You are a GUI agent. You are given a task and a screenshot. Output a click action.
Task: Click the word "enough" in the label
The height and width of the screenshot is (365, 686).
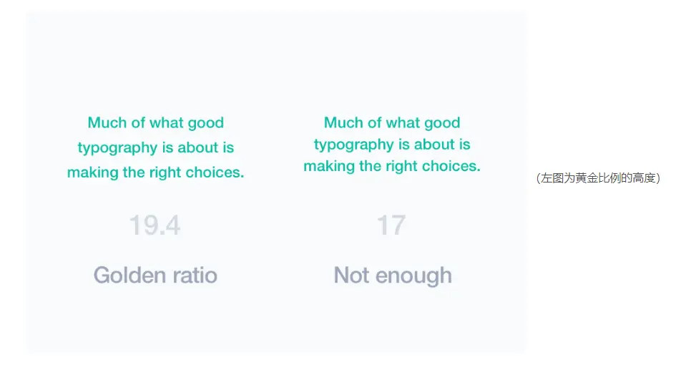pyautogui.click(x=413, y=275)
